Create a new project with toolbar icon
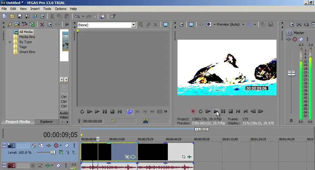This screenshot has height=170, width=315. 5,16
